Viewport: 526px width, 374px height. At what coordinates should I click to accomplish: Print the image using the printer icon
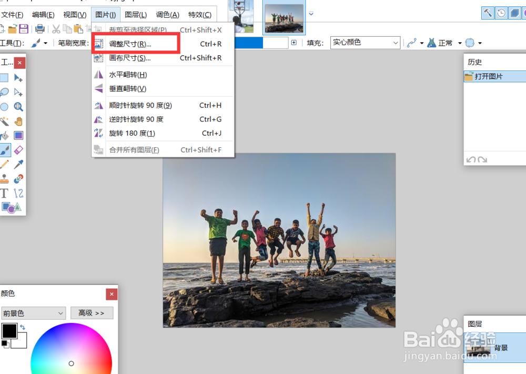tap(39, 29)
